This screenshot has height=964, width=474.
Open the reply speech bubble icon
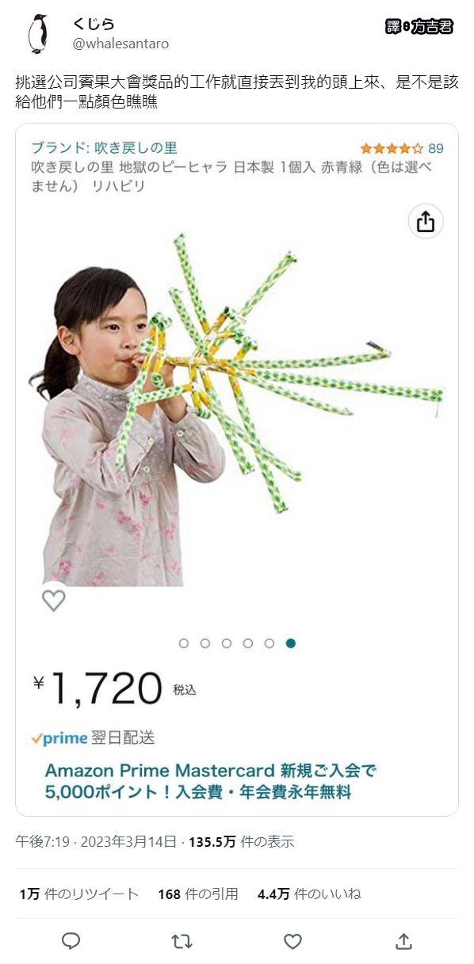71,940
